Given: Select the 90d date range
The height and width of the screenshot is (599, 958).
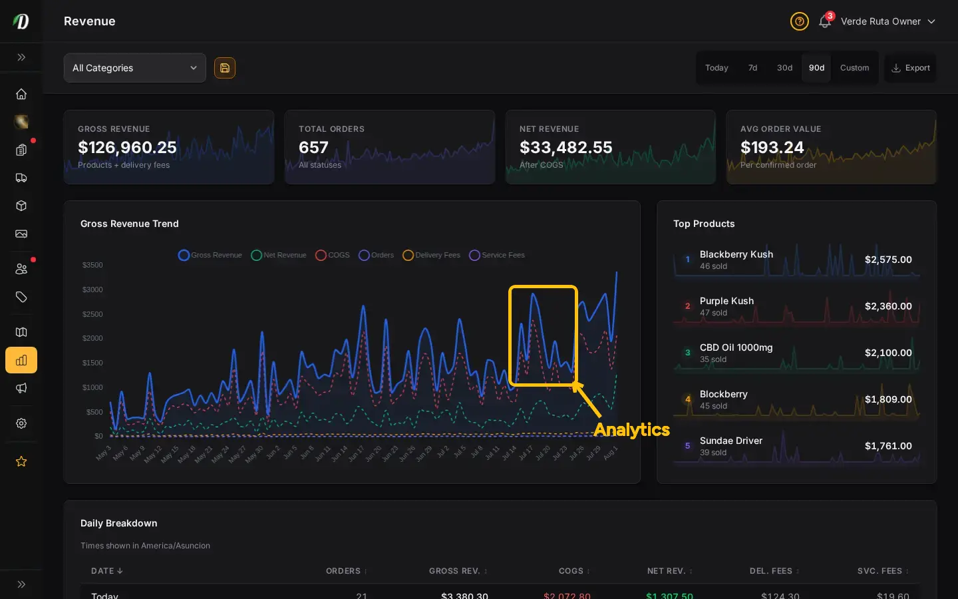Looking at the screenshot, I should [x=816, y=68].
